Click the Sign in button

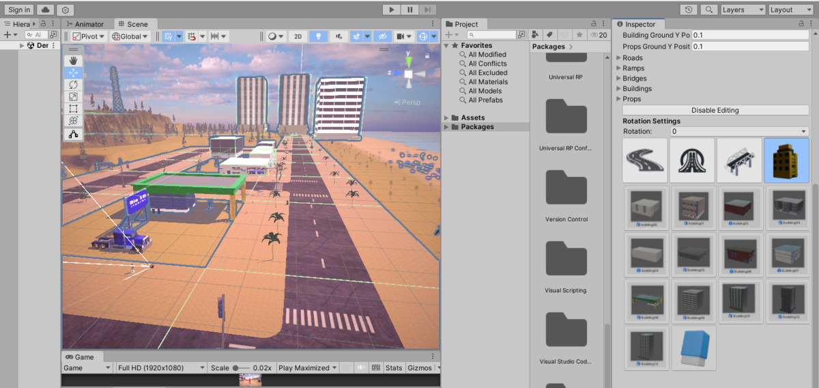pyautogui.click(x=19, y=10)
